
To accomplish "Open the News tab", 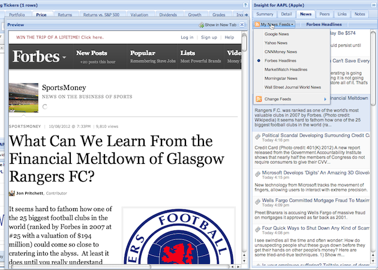I will click(305, 14).
